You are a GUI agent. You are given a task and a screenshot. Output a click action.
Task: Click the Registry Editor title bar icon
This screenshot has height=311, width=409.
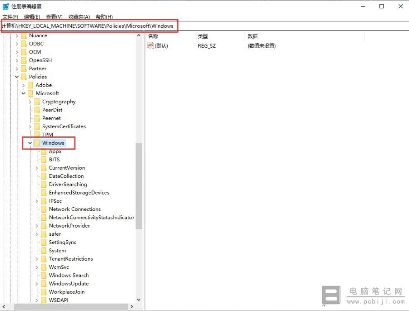coord(6,6)
